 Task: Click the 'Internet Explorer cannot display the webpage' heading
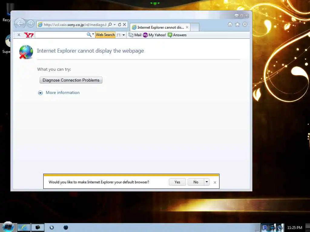tap(90, 51)
